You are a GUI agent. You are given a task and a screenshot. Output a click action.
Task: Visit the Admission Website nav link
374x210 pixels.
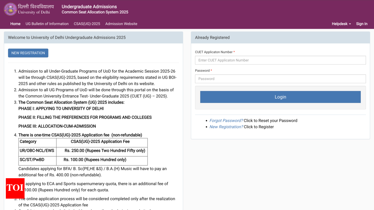(x=121, y=24)
